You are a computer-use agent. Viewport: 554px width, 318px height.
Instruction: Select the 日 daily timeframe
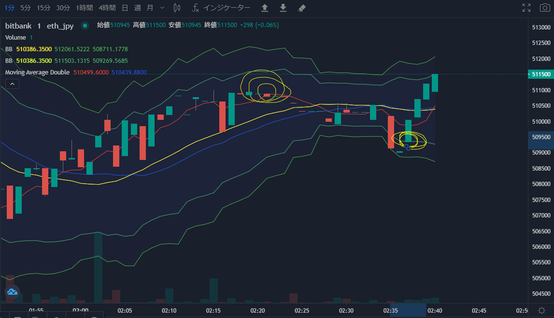[x=125, y=8]
